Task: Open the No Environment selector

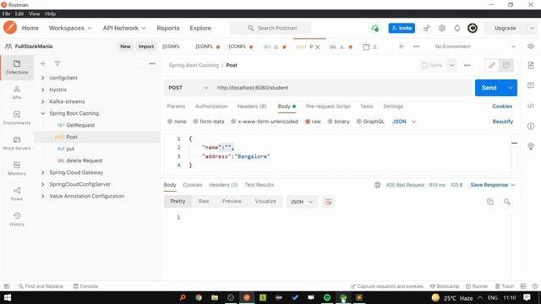Action: coord(475,46)
